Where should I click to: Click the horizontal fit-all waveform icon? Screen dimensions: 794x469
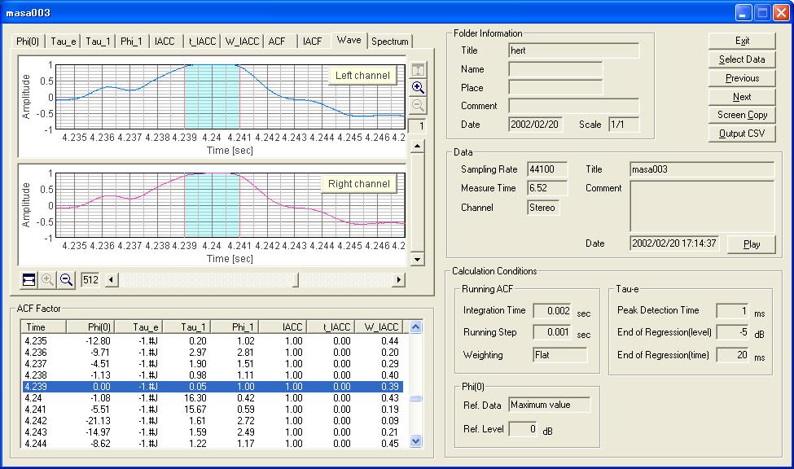(x=29, y=280)
